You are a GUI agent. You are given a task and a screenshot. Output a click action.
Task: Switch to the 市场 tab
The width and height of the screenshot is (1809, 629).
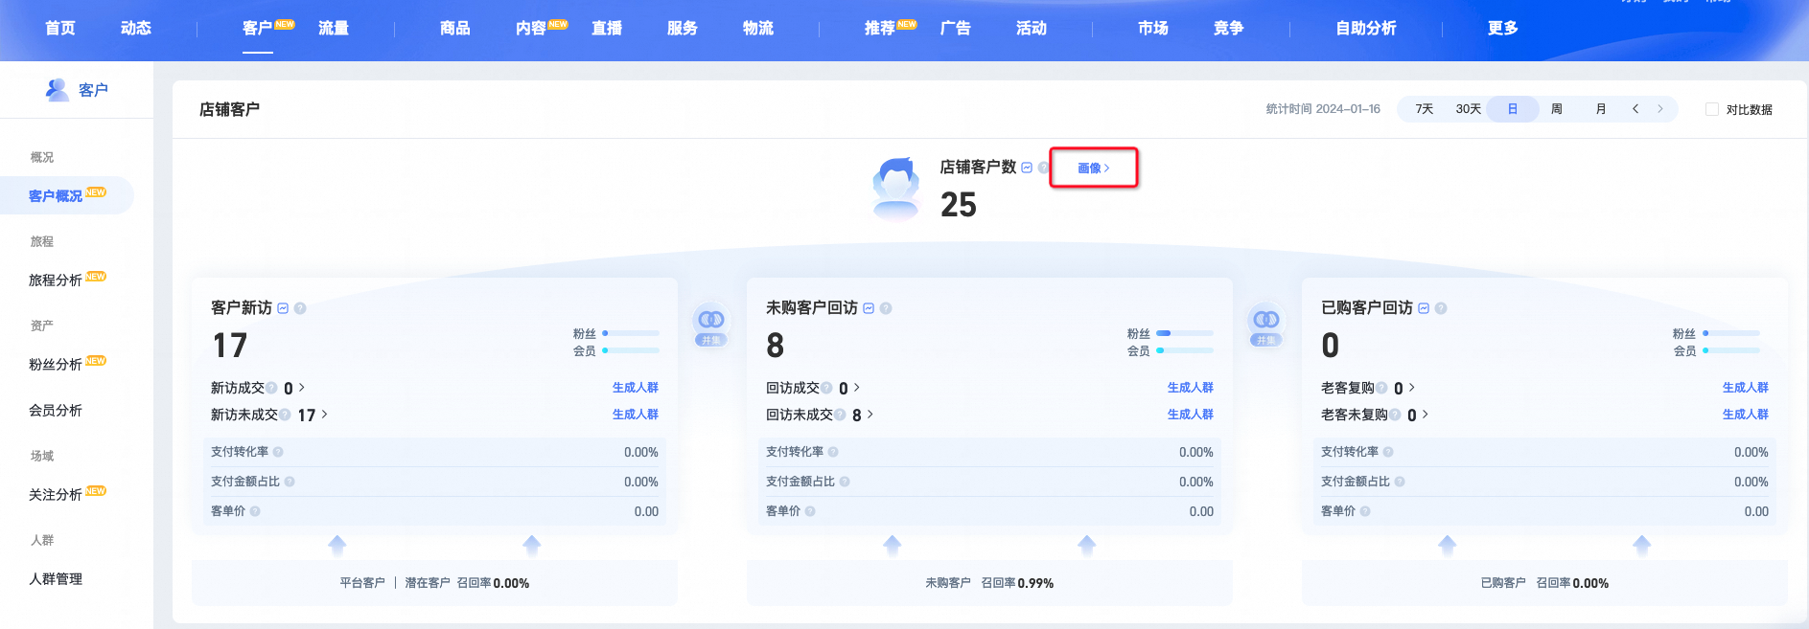[1153, 29]
